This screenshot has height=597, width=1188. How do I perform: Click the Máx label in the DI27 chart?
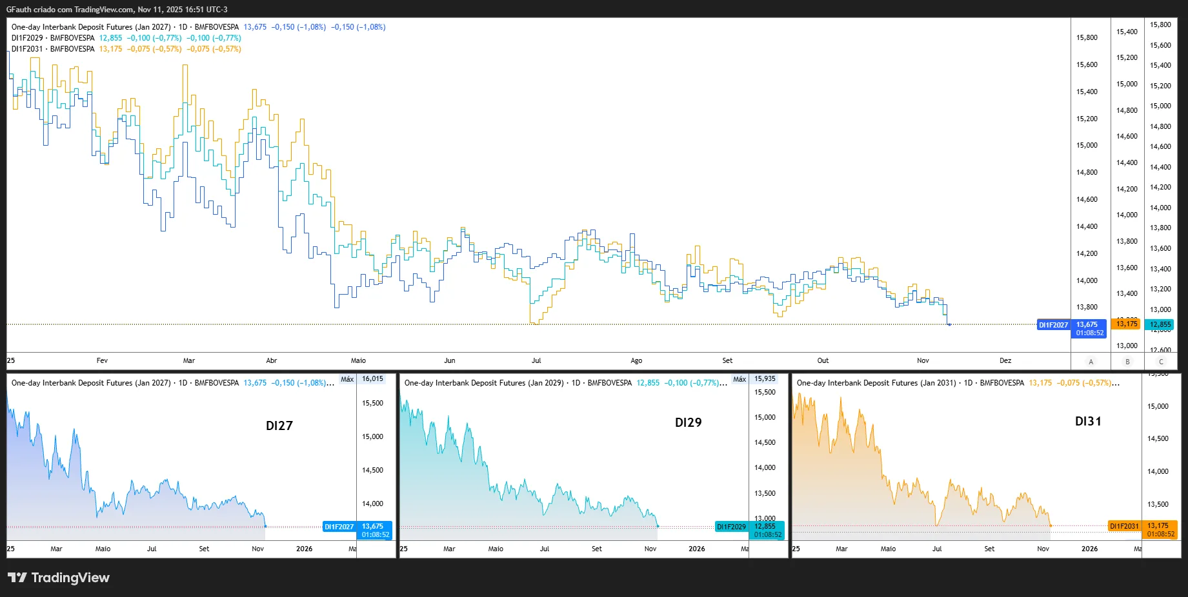click(x=347, y=379)
